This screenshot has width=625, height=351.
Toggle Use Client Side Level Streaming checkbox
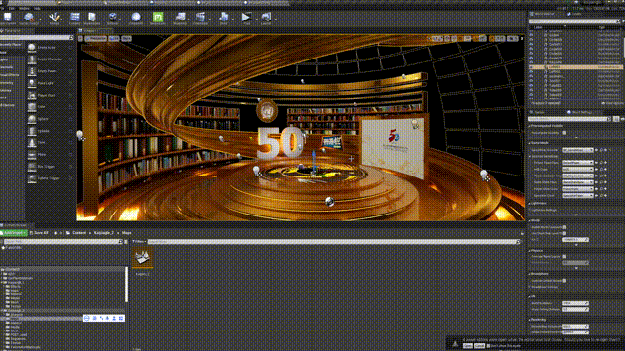click(x=564, y=233)
